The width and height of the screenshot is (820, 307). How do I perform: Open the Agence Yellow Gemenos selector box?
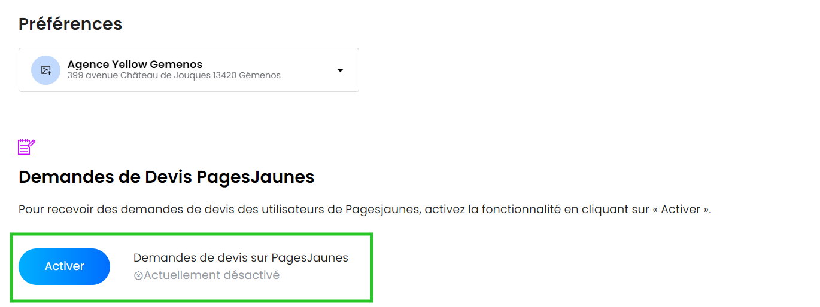coord(189,70)
